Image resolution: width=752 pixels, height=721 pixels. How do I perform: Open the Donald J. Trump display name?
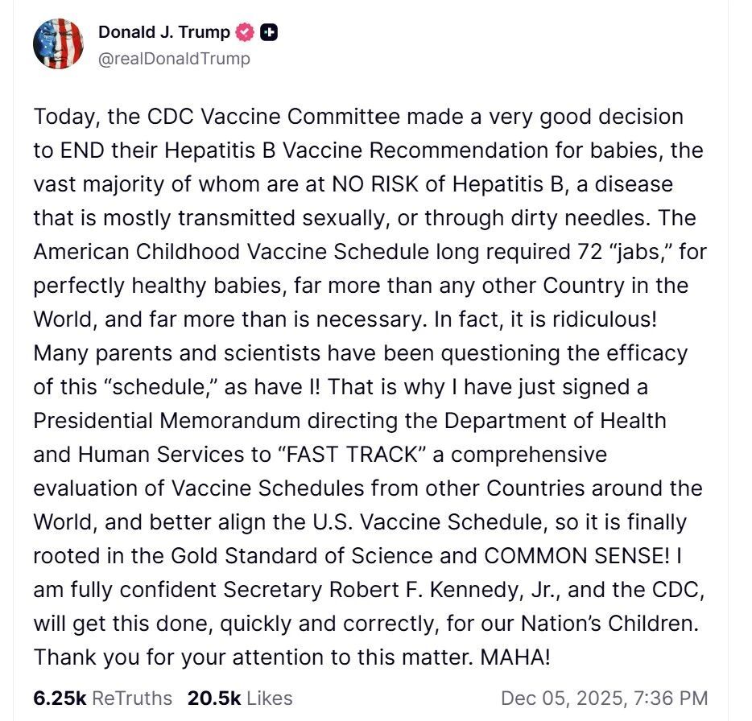click(x=163, y=33)
